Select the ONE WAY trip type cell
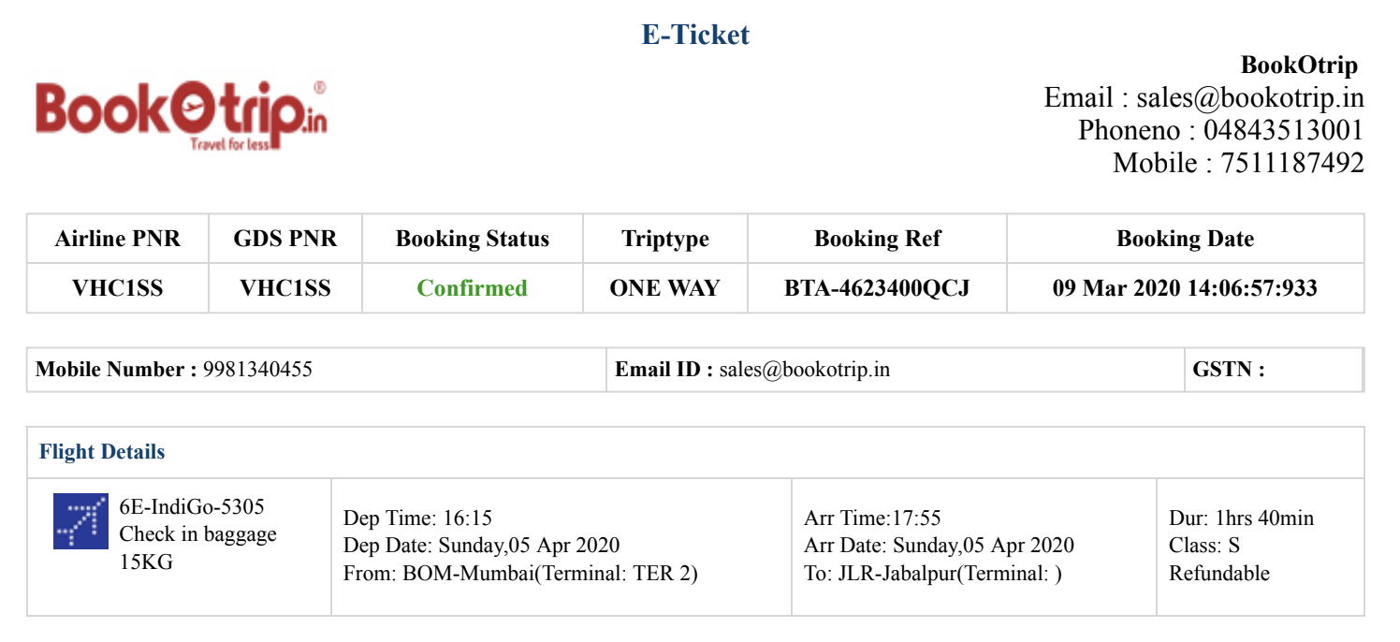 [x=664, y=288]
